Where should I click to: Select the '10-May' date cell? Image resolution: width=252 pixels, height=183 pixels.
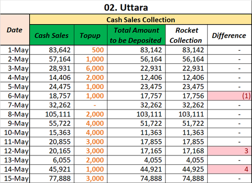tap(15, 133)
